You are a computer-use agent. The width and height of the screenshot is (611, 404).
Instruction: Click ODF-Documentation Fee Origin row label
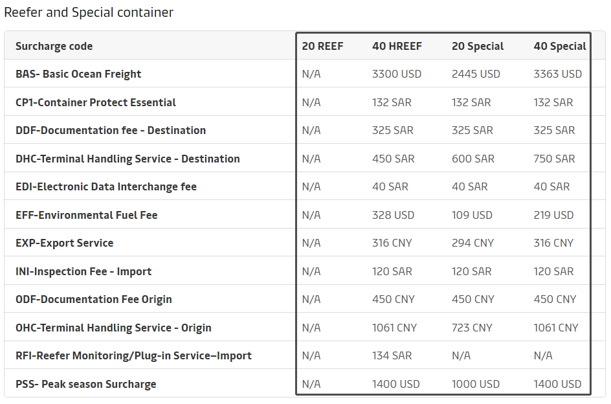pyautogui.click(x=94, y=299)
